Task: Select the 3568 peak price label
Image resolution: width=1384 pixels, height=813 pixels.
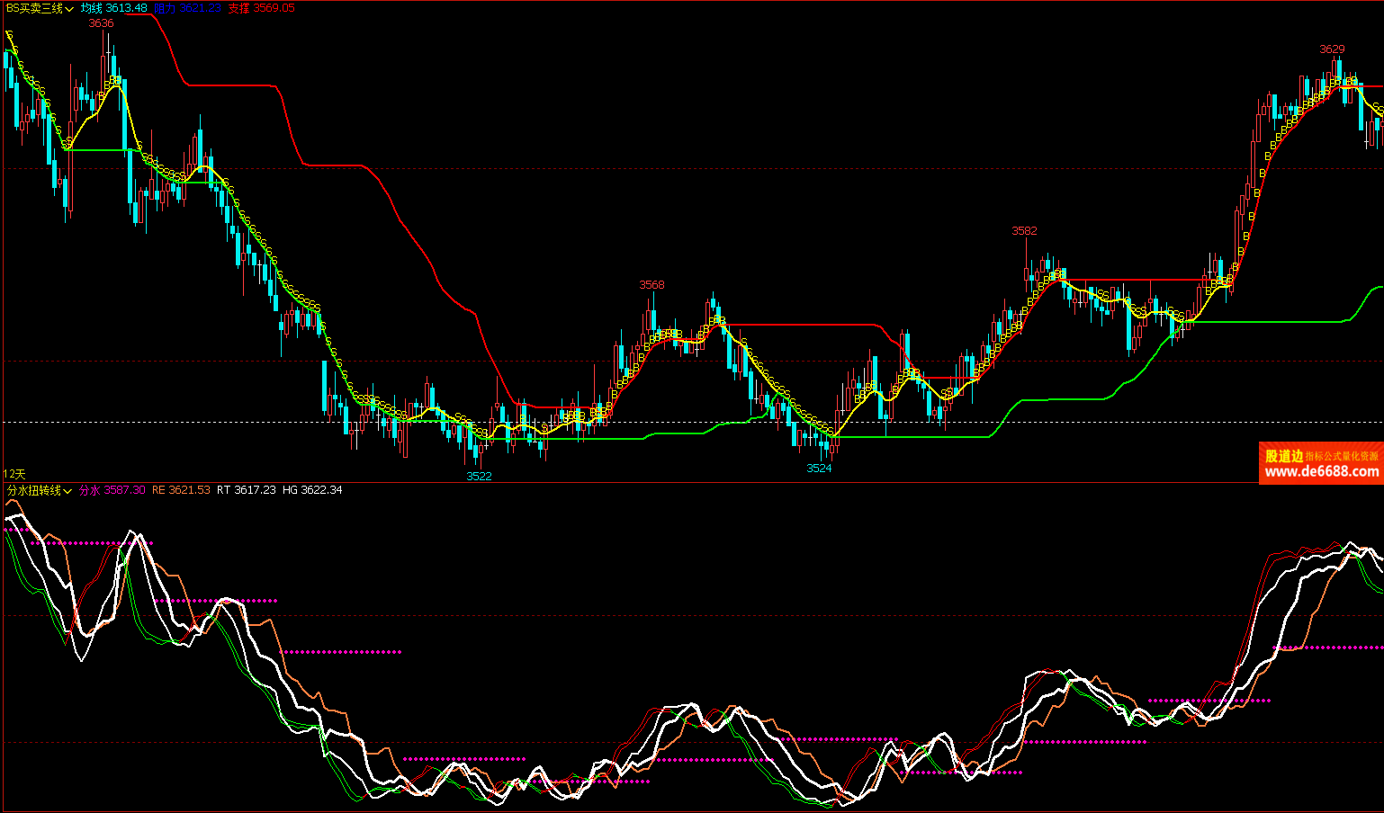Action: point(652,285)
